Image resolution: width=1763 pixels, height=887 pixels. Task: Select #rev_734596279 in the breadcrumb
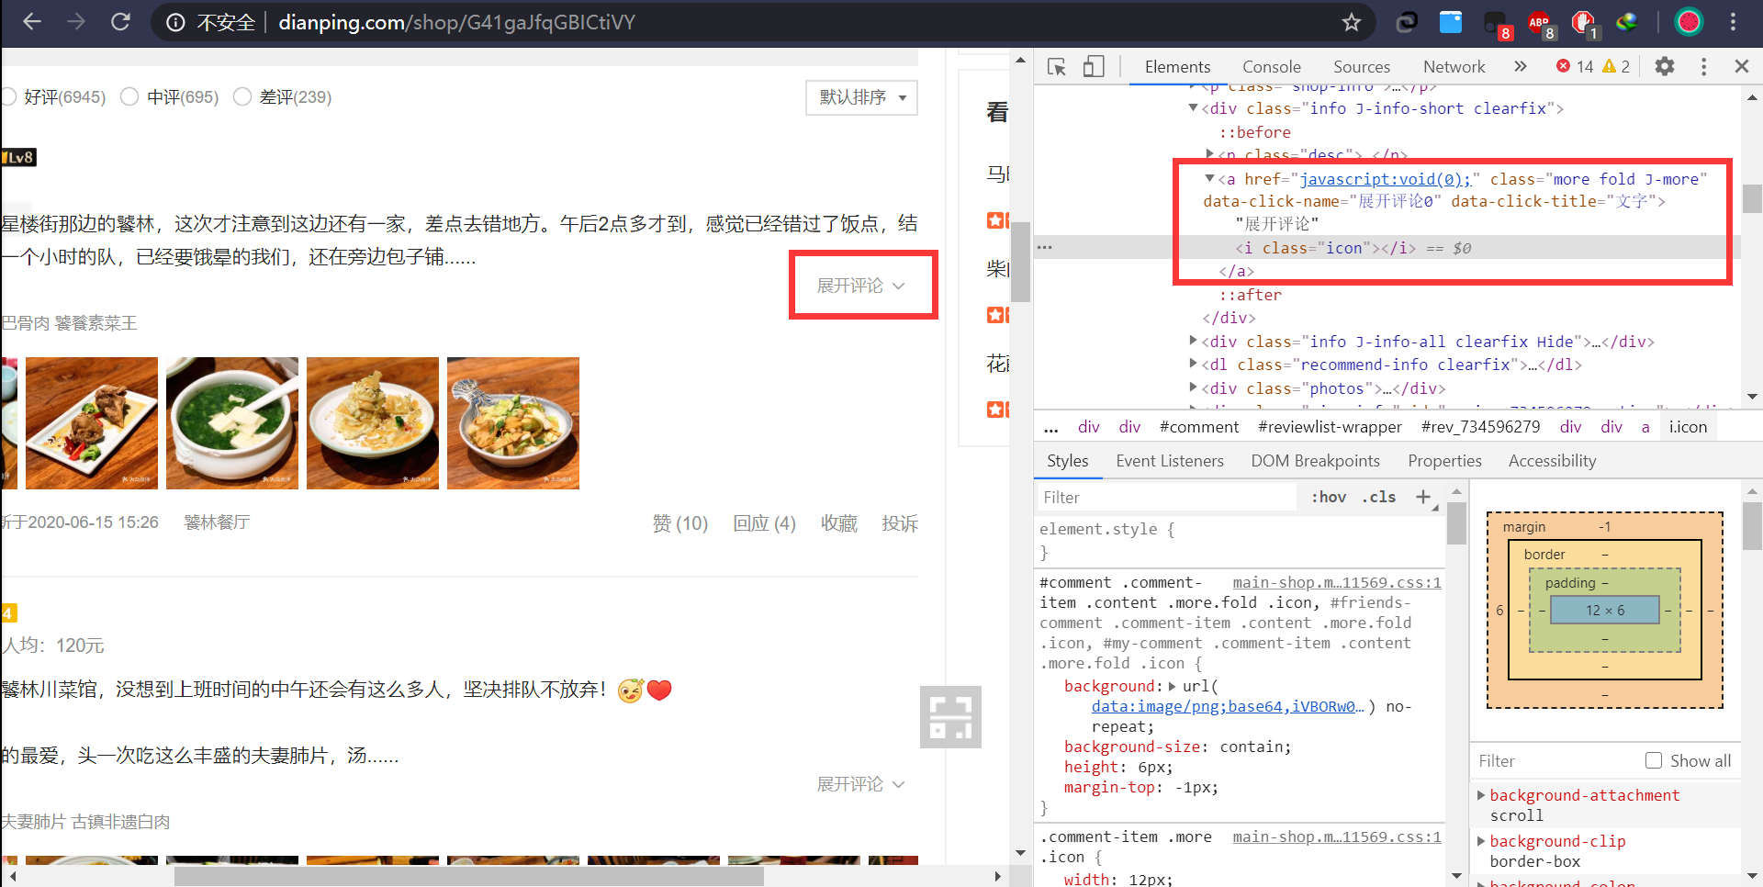[x=1480, y=427]
